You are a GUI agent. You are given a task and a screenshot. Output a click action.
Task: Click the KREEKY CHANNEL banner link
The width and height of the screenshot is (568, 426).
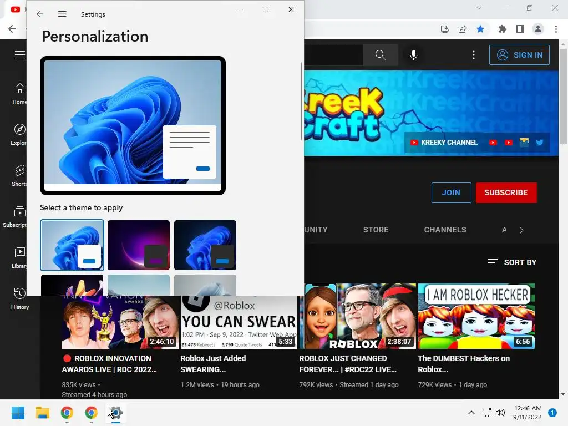[x=444, y=143]
